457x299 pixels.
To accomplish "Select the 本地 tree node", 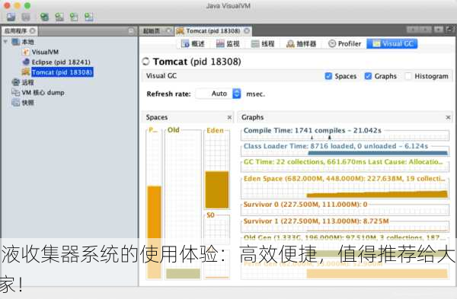I will point(28,42).
